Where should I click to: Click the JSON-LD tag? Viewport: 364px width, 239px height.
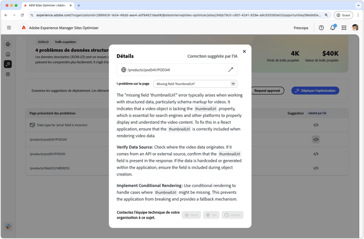(x=43, y=42)
